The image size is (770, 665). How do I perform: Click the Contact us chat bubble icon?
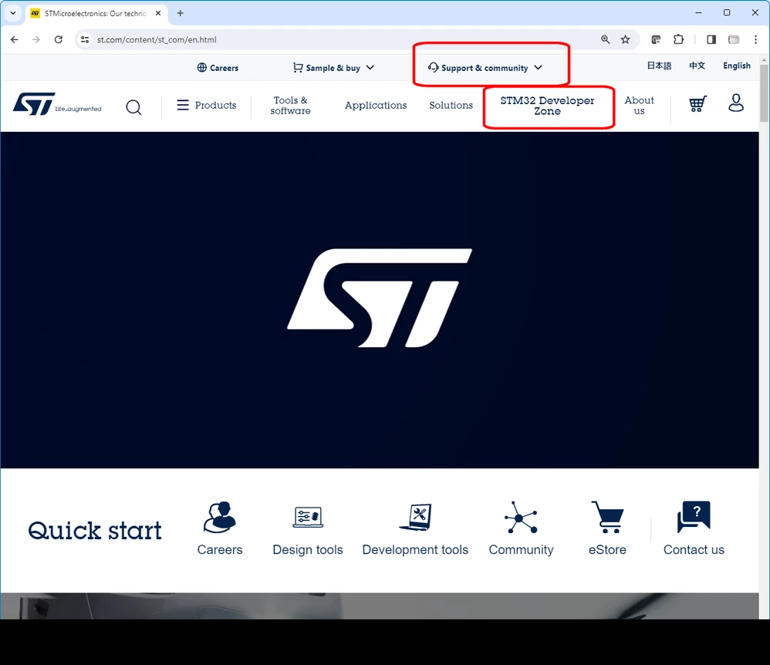click(694, 517)
